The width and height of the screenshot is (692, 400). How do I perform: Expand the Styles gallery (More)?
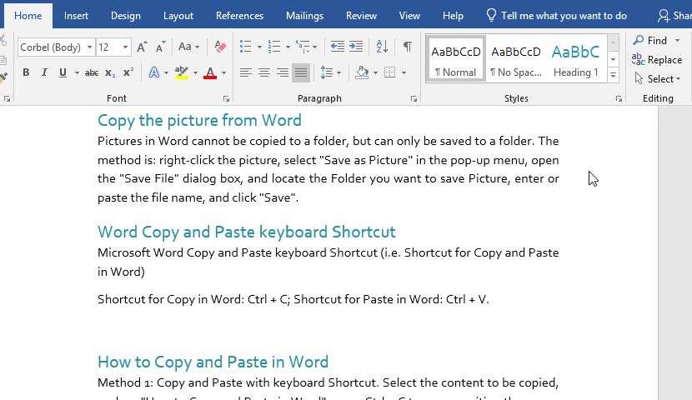pyautogui.click(x=613, y=75)
